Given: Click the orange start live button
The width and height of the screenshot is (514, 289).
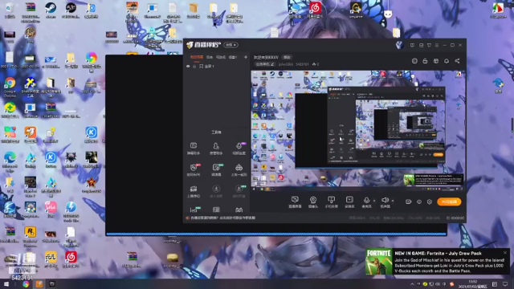Looking at the screenshot, I should [449, 201].
